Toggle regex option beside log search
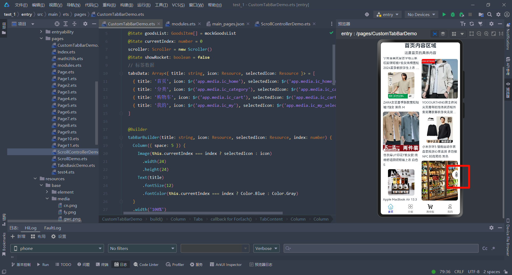This screenshot has width=512, height=275. click(493, 248)
